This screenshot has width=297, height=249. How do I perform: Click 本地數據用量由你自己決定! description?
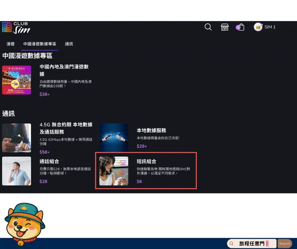(x=158, y=138)
